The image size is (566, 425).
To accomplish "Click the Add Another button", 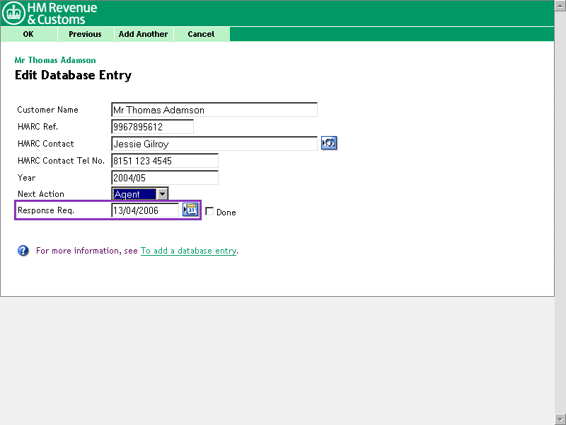I will (143, 34).
